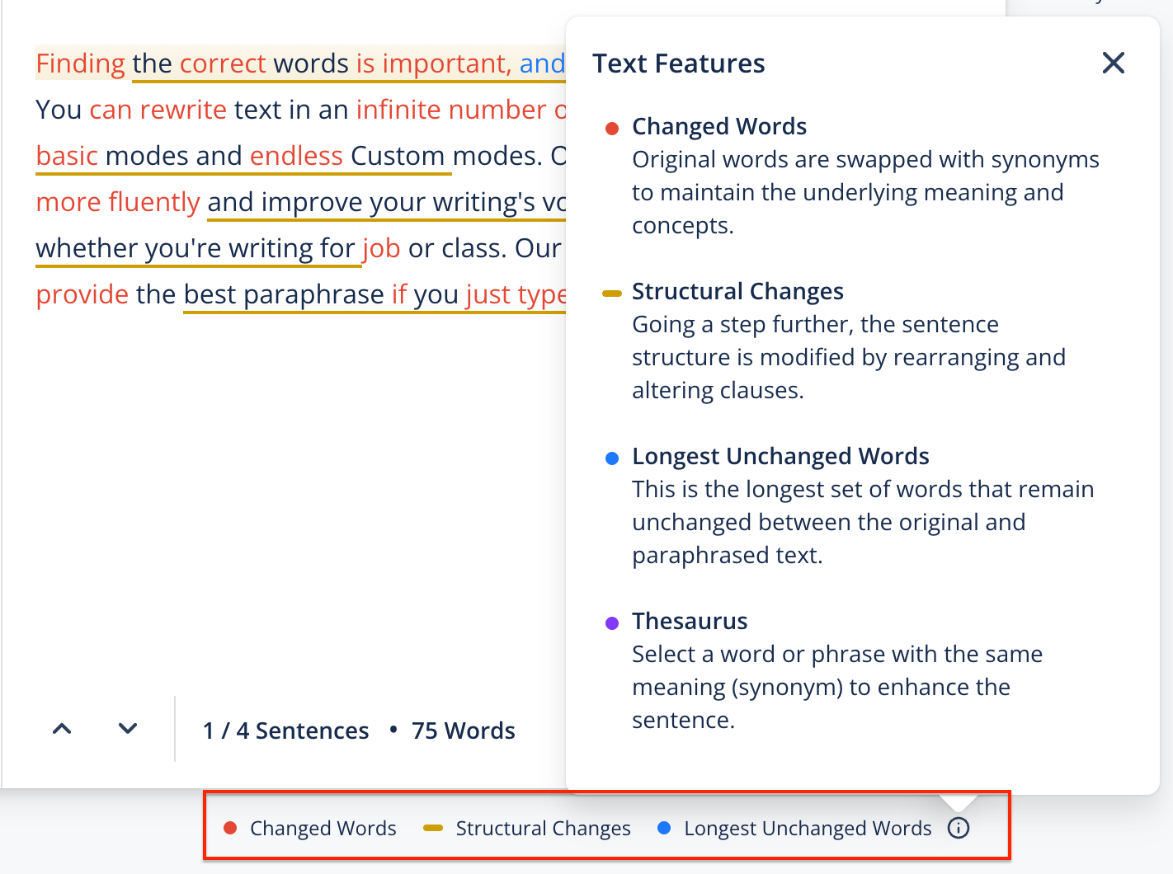Click the yellow Structural Changes legend dash
Image resolution: width=1173 pixels, height=874 pixels.
point(432,828)
